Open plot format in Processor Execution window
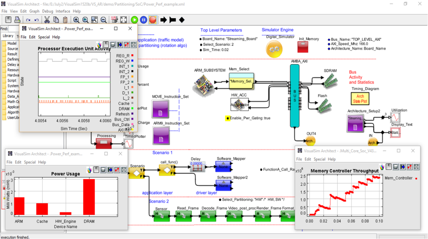Viewport: 428px width, 239px height. point(127,45)
